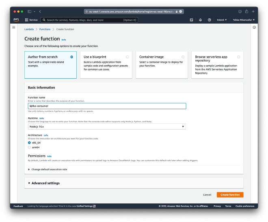
Task: Open the help question mark icon
Action: [209, 20]
